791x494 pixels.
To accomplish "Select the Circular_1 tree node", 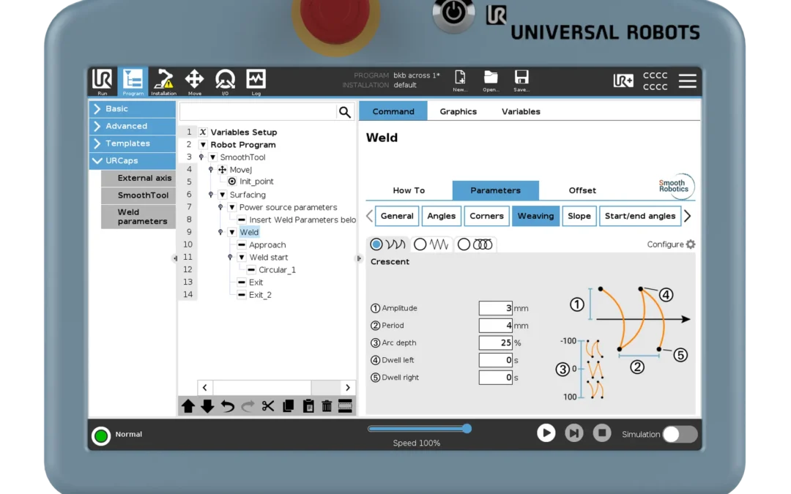I will (x=277, y=269).
